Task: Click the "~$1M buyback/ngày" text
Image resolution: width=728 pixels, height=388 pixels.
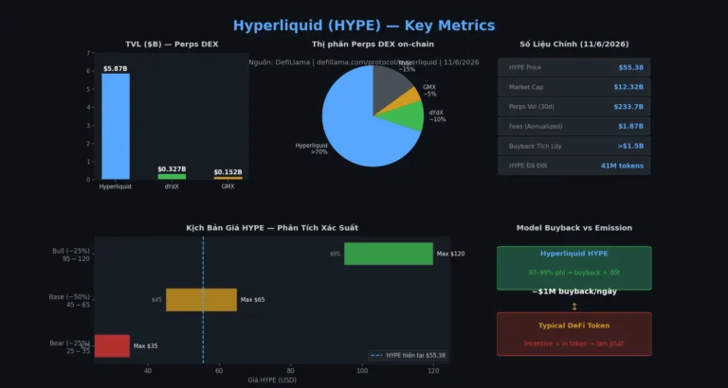Action: (574, 291)
